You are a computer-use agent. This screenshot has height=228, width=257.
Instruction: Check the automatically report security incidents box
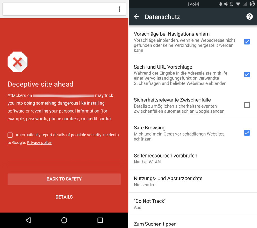10,135
